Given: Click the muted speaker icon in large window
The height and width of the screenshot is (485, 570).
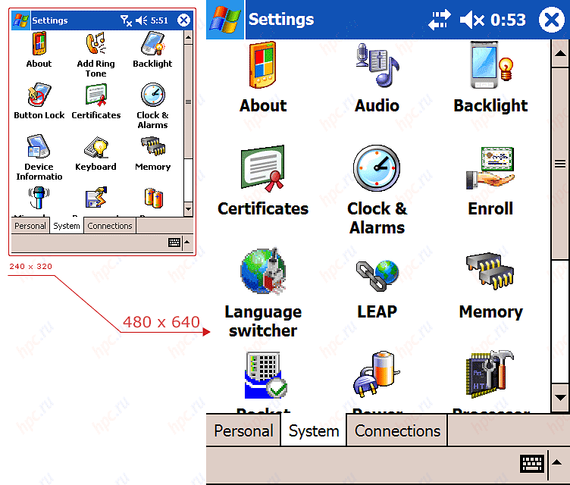Looking at the screenshot, I should pyautogui.click(x=471, y=20).
